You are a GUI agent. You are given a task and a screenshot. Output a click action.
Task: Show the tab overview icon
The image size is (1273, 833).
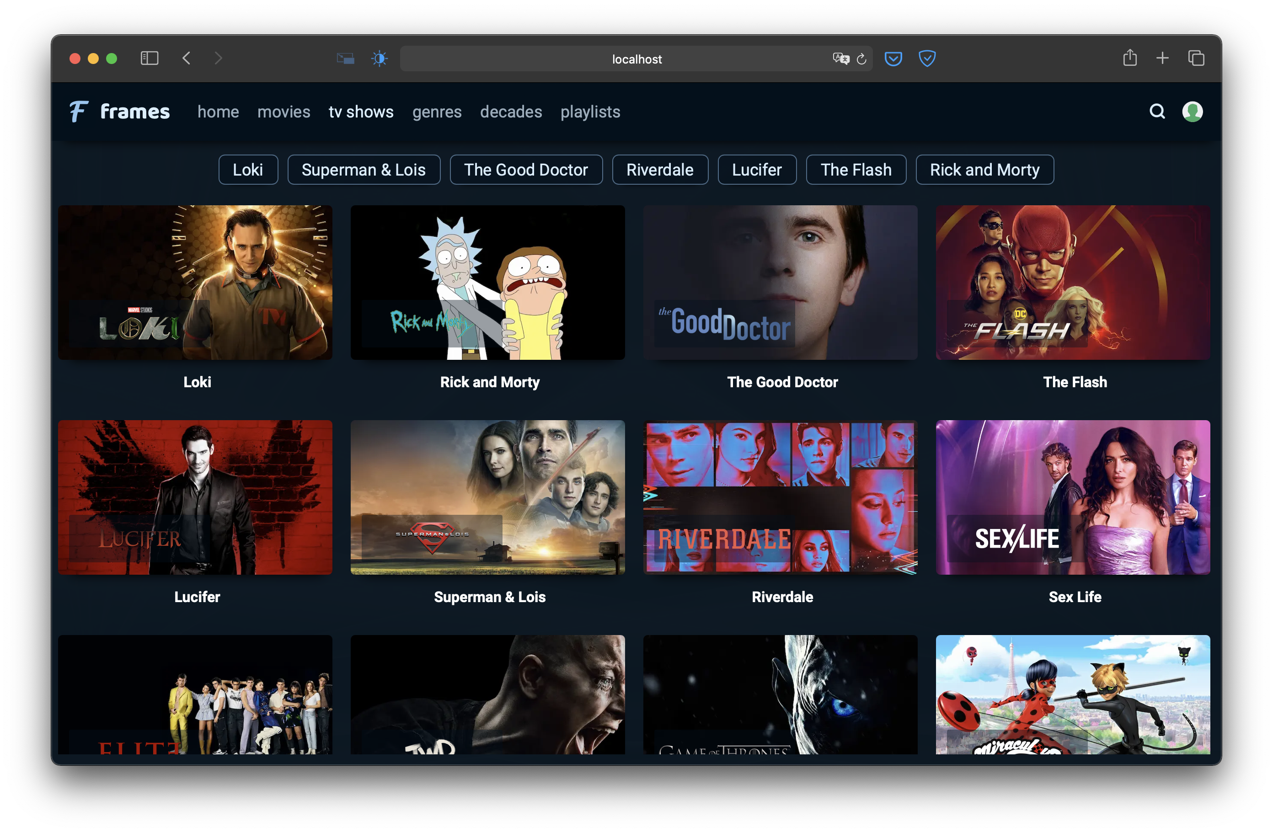pyautogui.click(x=1196, y=58)
